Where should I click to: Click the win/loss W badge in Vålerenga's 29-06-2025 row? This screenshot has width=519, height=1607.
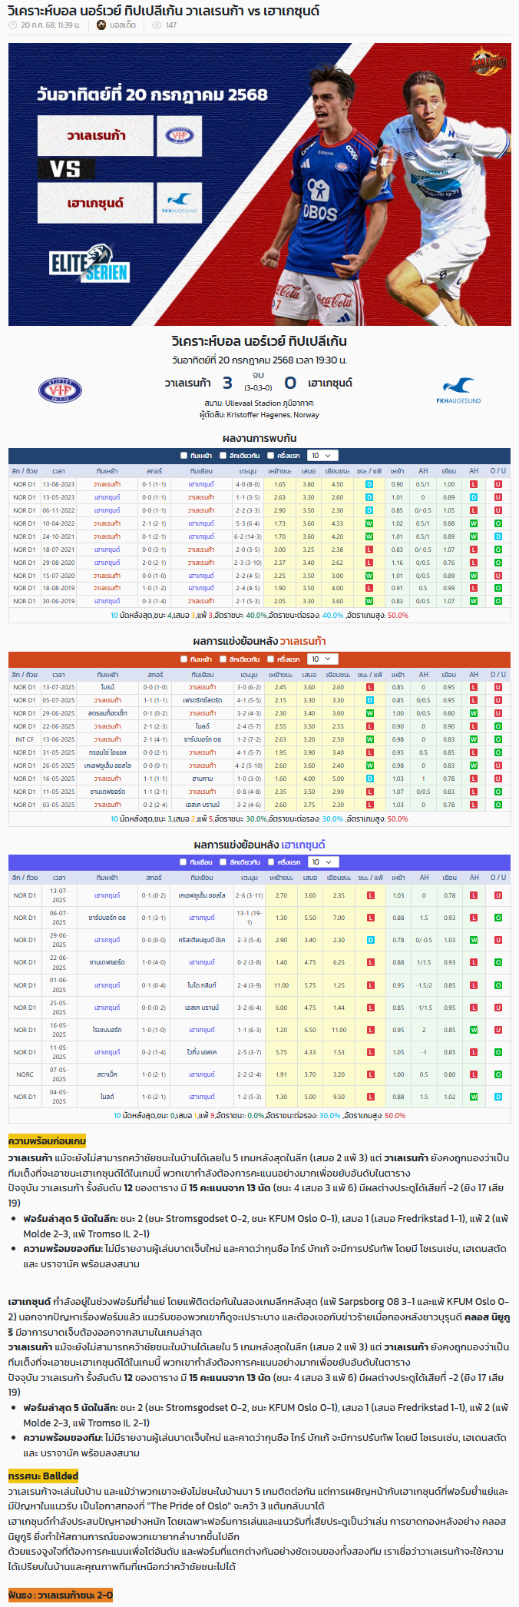(x=370, y=713)
